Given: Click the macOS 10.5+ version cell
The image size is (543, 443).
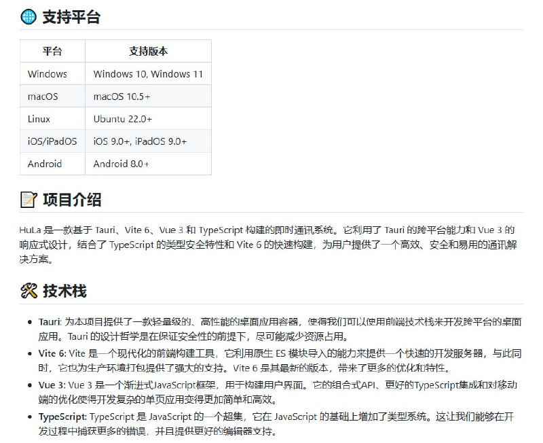Looking at the screenshot, I should 122,96.
